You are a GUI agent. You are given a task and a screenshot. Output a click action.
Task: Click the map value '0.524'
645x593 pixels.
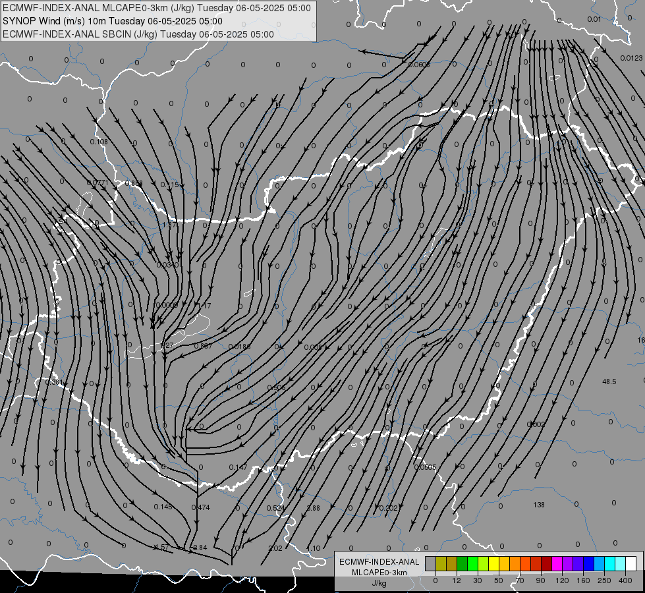[275, 508]
